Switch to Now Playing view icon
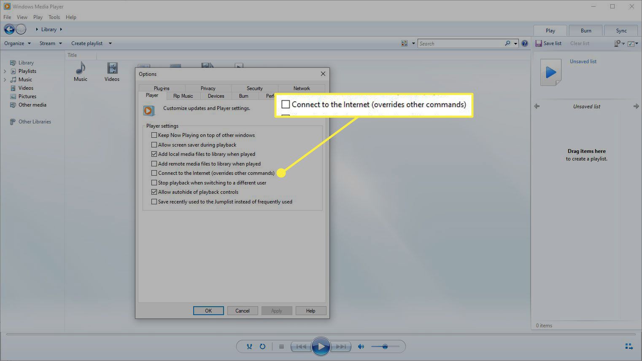 pos(629,346)
